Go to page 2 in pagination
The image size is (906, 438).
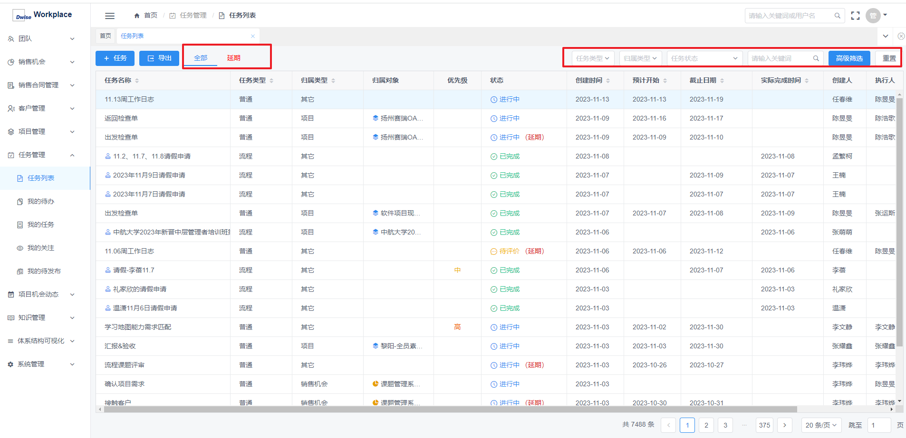click(x=706, y=425)
